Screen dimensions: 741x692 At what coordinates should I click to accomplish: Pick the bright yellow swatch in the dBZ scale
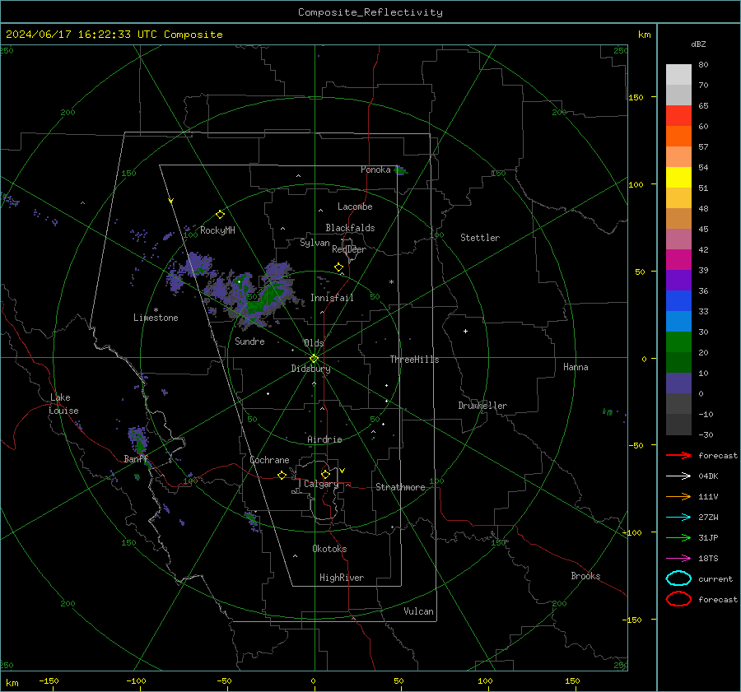[x=678, y=178]
